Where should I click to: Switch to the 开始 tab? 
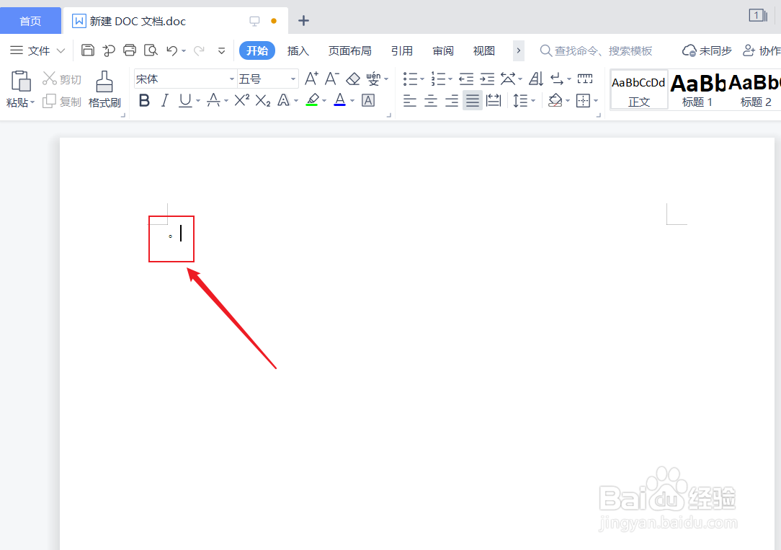click(257, 50)
